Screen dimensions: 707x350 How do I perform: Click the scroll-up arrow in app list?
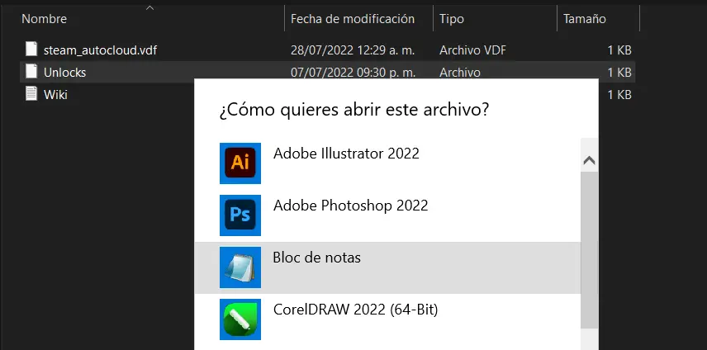[x=590, y=161]
